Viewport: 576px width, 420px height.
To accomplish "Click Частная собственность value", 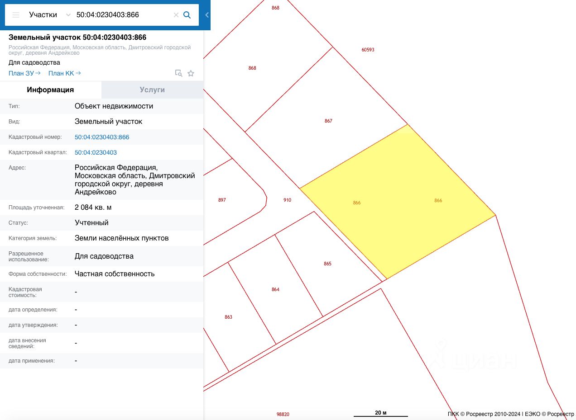I will [x=115, y=274].
